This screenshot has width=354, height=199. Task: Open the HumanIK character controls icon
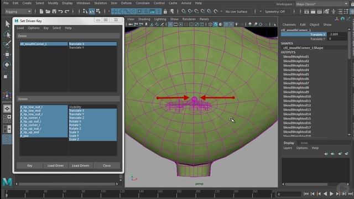(334, 12)
